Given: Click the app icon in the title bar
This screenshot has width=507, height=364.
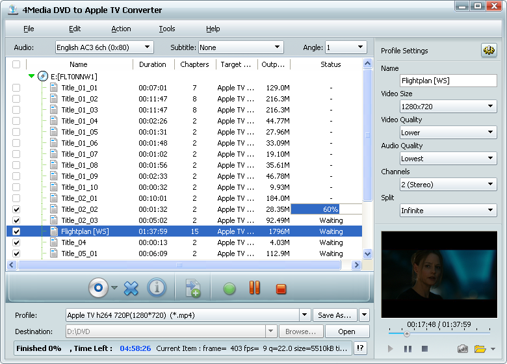Looking at the screenshot, I should click(x=13, y=10).
